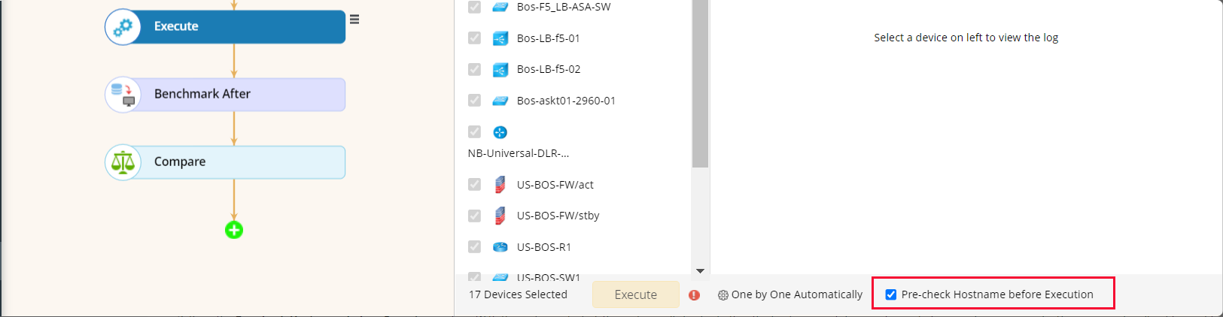Click the NB-Universal-DLR device icon
This screenshot has width=1223, height=317.
pos(500,132)
